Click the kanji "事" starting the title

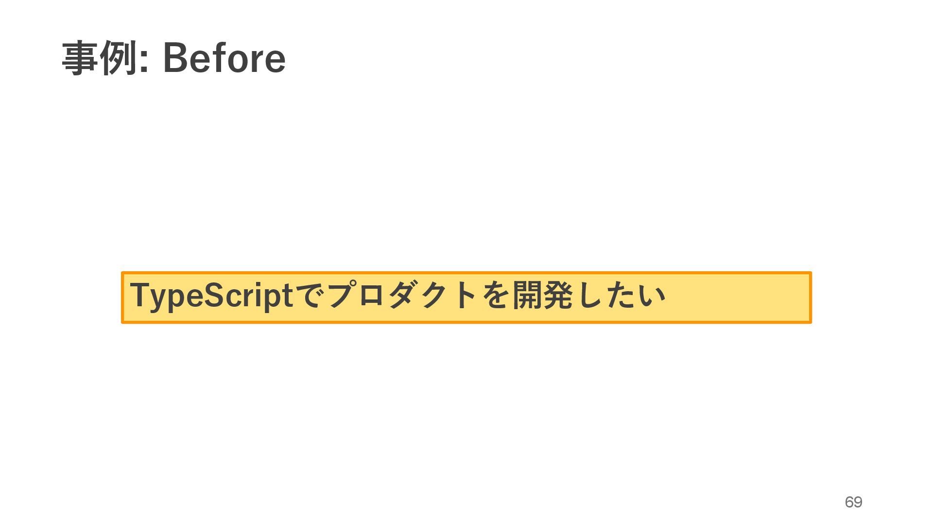click(x=80, y=58)
